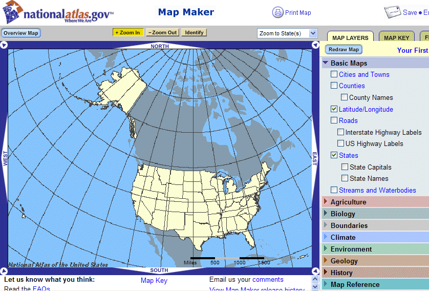
Task: Enable Streams and Waterbodies checkbox
Action: (334, 190)
